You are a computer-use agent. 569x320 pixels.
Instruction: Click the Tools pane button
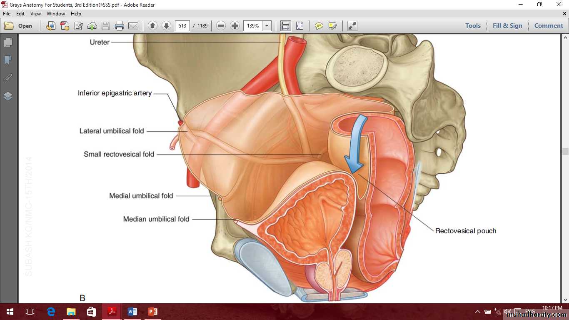click(x=473, y=26)
